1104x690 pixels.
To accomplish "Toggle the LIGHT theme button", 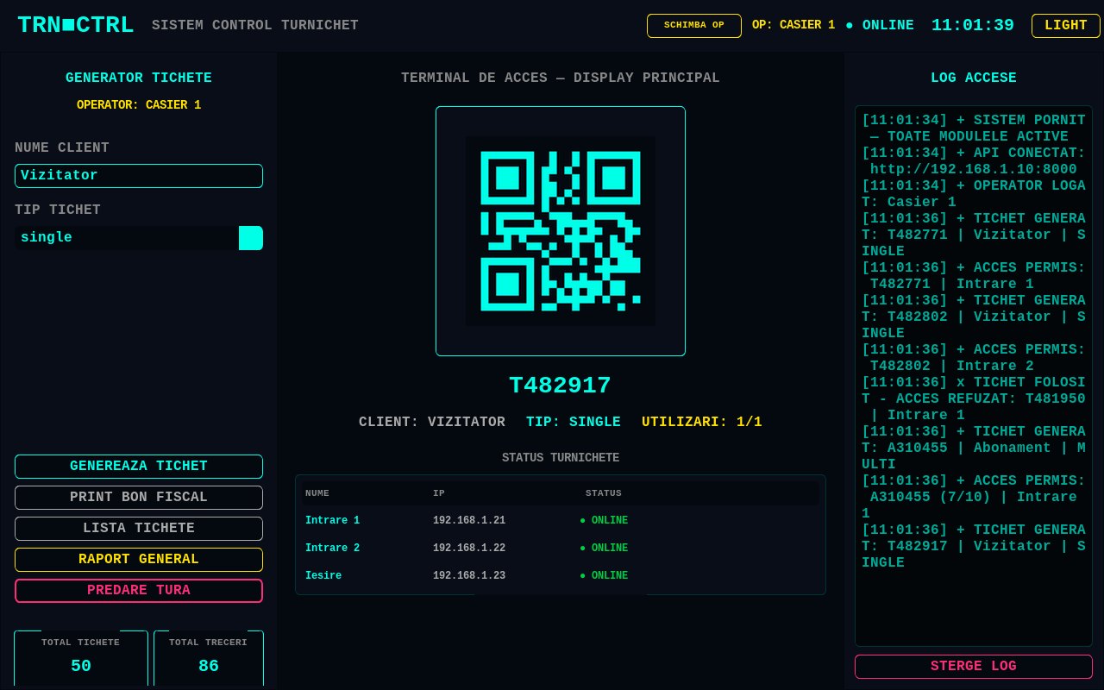I will tap(1066, 25).
